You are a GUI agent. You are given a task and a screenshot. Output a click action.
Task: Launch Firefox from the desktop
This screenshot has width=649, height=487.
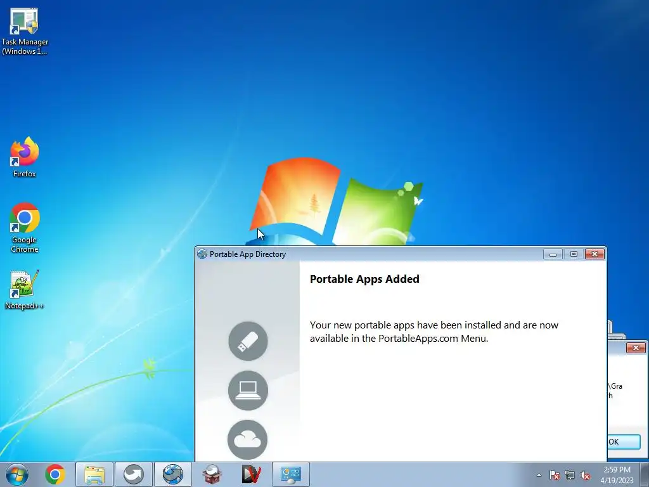tap(25, 157)
